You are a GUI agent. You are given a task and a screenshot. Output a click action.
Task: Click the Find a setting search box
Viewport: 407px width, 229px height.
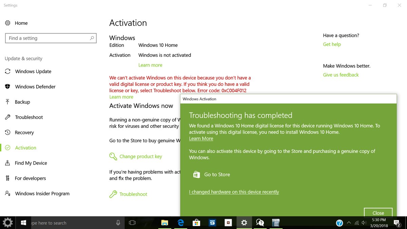51,38
